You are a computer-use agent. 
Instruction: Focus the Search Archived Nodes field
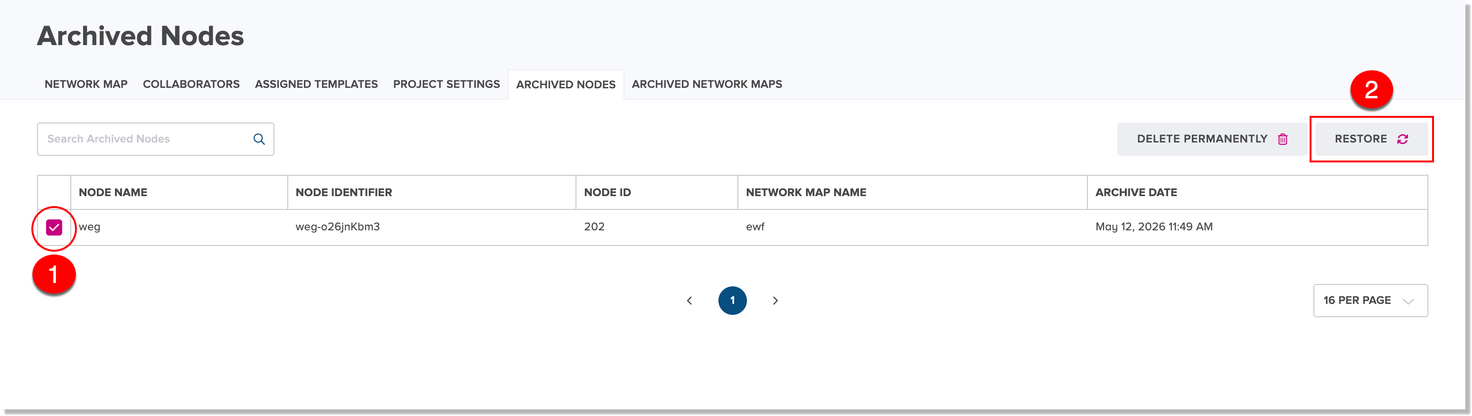(155, 139)
